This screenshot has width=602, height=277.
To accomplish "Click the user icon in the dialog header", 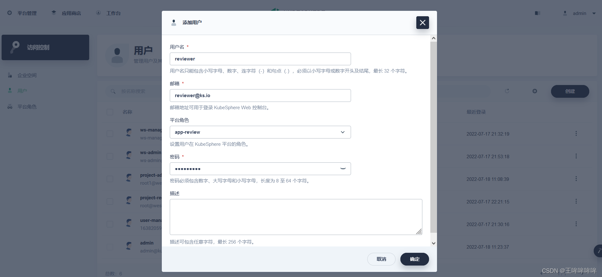I will (x=174, y=23).
